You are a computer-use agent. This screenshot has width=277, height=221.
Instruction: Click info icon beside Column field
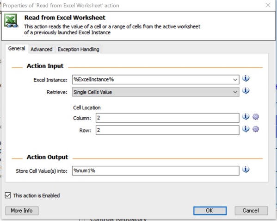[x=246, y=116]
